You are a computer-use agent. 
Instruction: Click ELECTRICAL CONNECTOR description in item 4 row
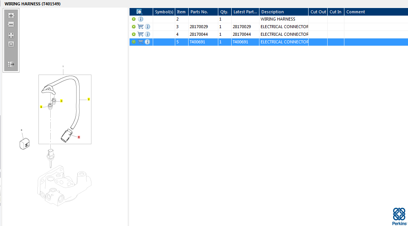[x=284, y=34]
